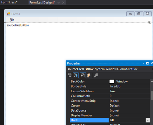
Task: Click the Fixed3D value field
Action: click(x=129, y=86)
